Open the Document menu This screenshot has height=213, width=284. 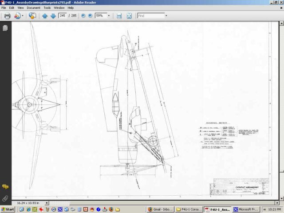[x=34, y=8]
